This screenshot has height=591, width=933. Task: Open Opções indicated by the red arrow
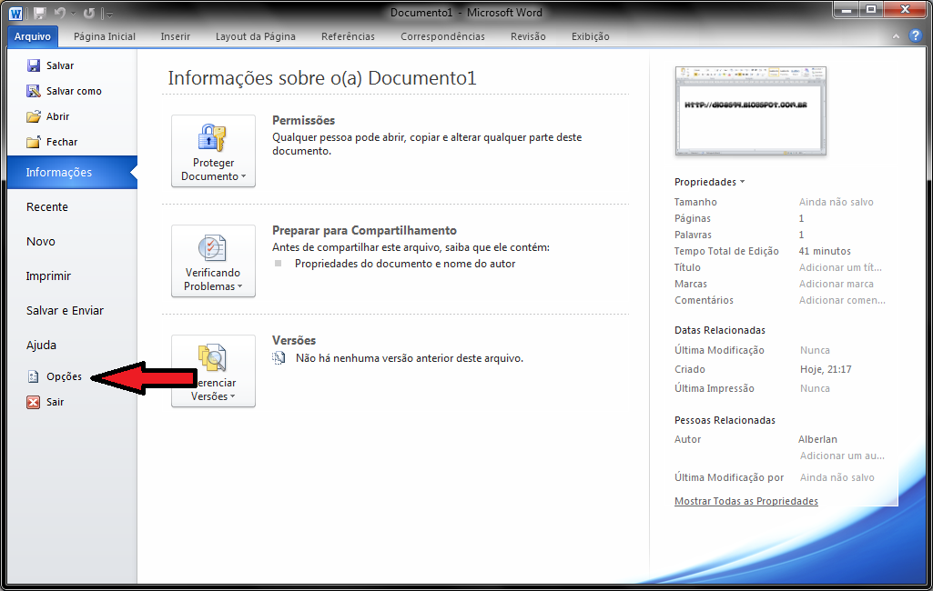[x=60, y=376]
